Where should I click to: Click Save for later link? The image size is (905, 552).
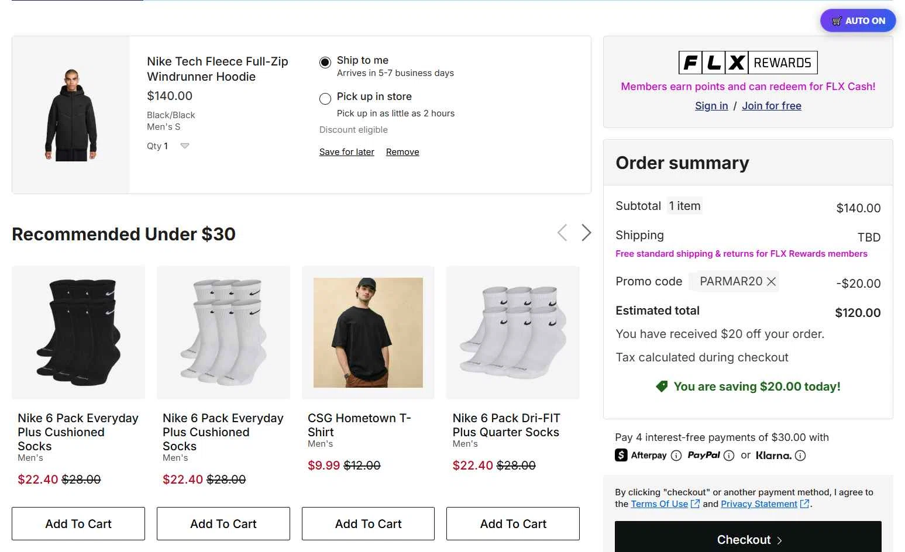click(x=346, y=152)
